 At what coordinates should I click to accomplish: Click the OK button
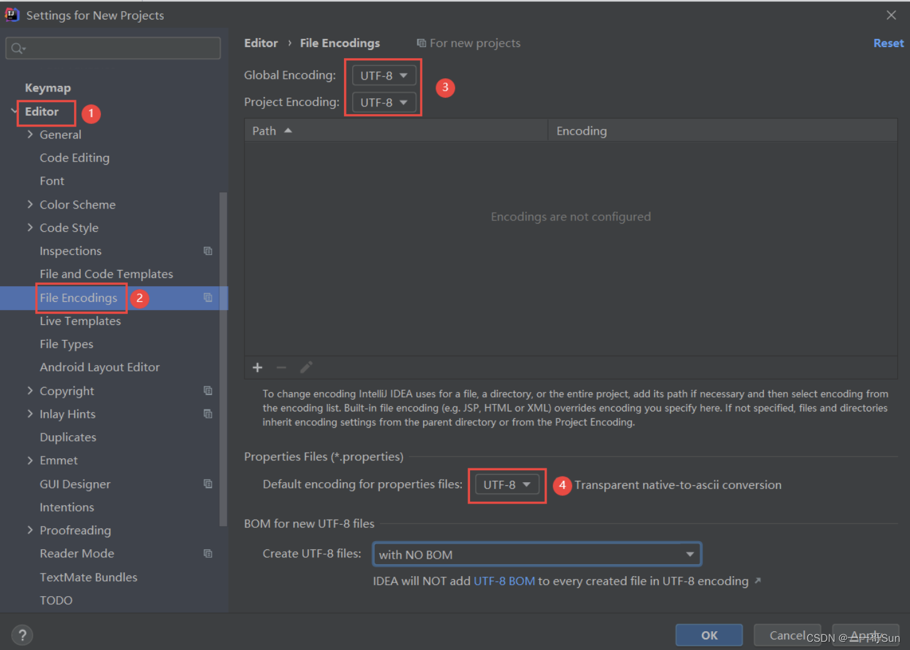[709, 635]
